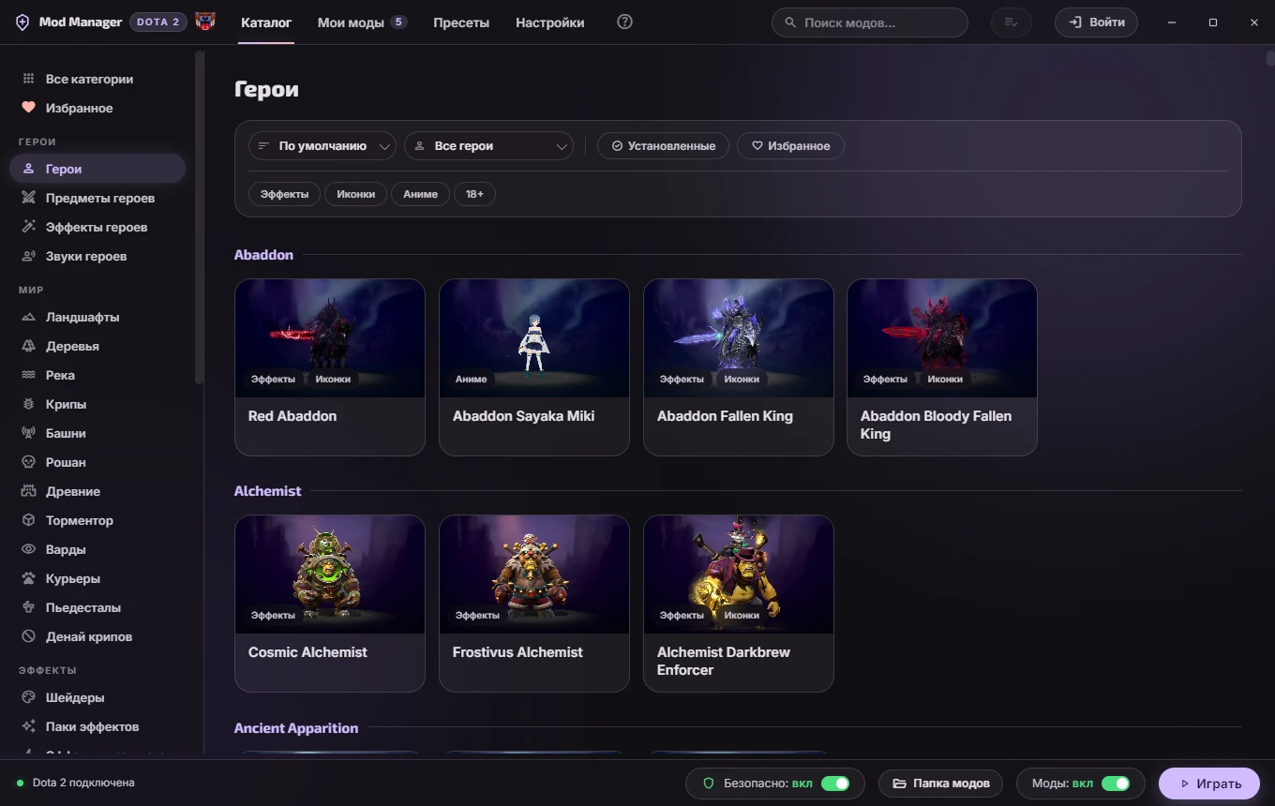Toggle the Безопасно switch off

pos(834,784)
